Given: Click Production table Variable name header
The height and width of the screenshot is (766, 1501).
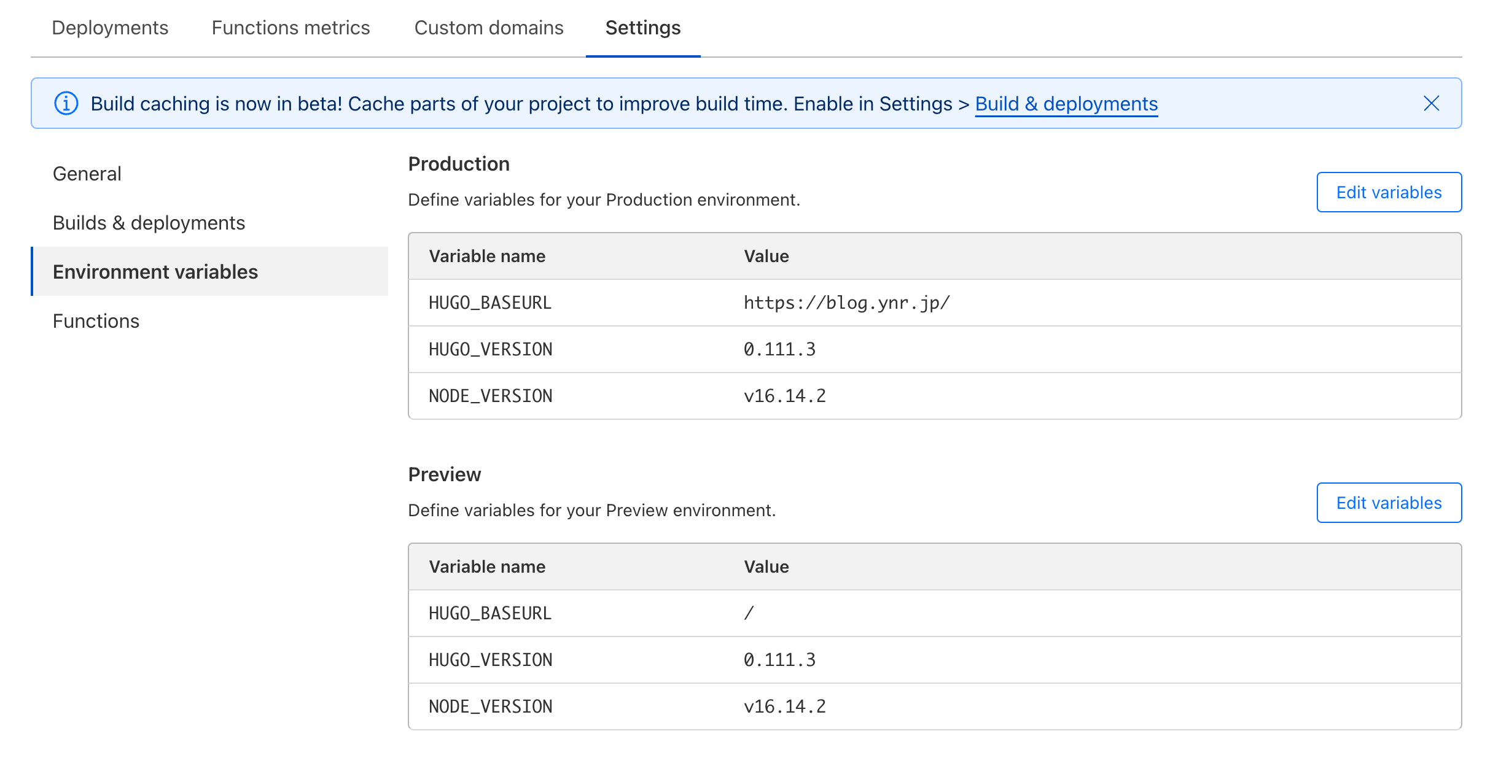Looking at the screenshot, I should 487,256.
